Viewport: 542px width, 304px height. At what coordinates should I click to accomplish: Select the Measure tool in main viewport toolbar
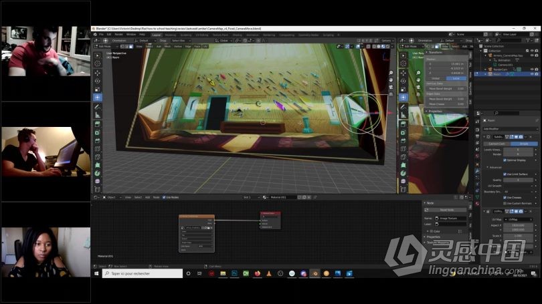click(x=98, y=115)
